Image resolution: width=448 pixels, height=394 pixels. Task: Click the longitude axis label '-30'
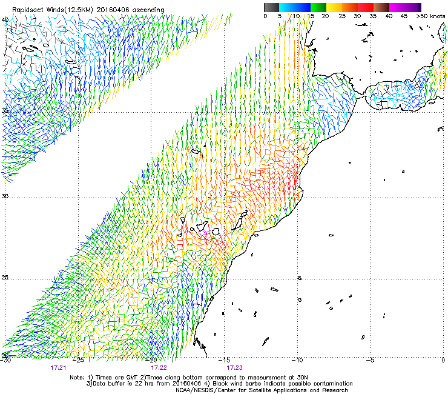click(x=5, y=360)
